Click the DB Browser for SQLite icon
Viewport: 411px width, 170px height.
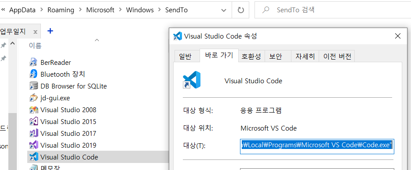click(x=33, y=86)
